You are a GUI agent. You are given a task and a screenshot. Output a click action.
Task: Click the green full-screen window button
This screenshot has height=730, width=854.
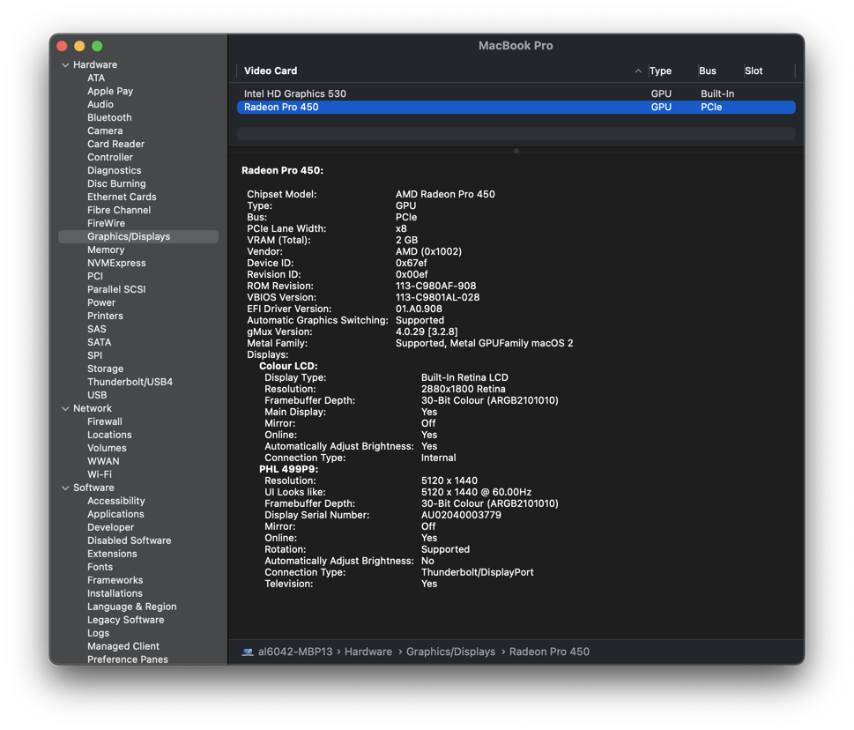(x=97, y=46)
